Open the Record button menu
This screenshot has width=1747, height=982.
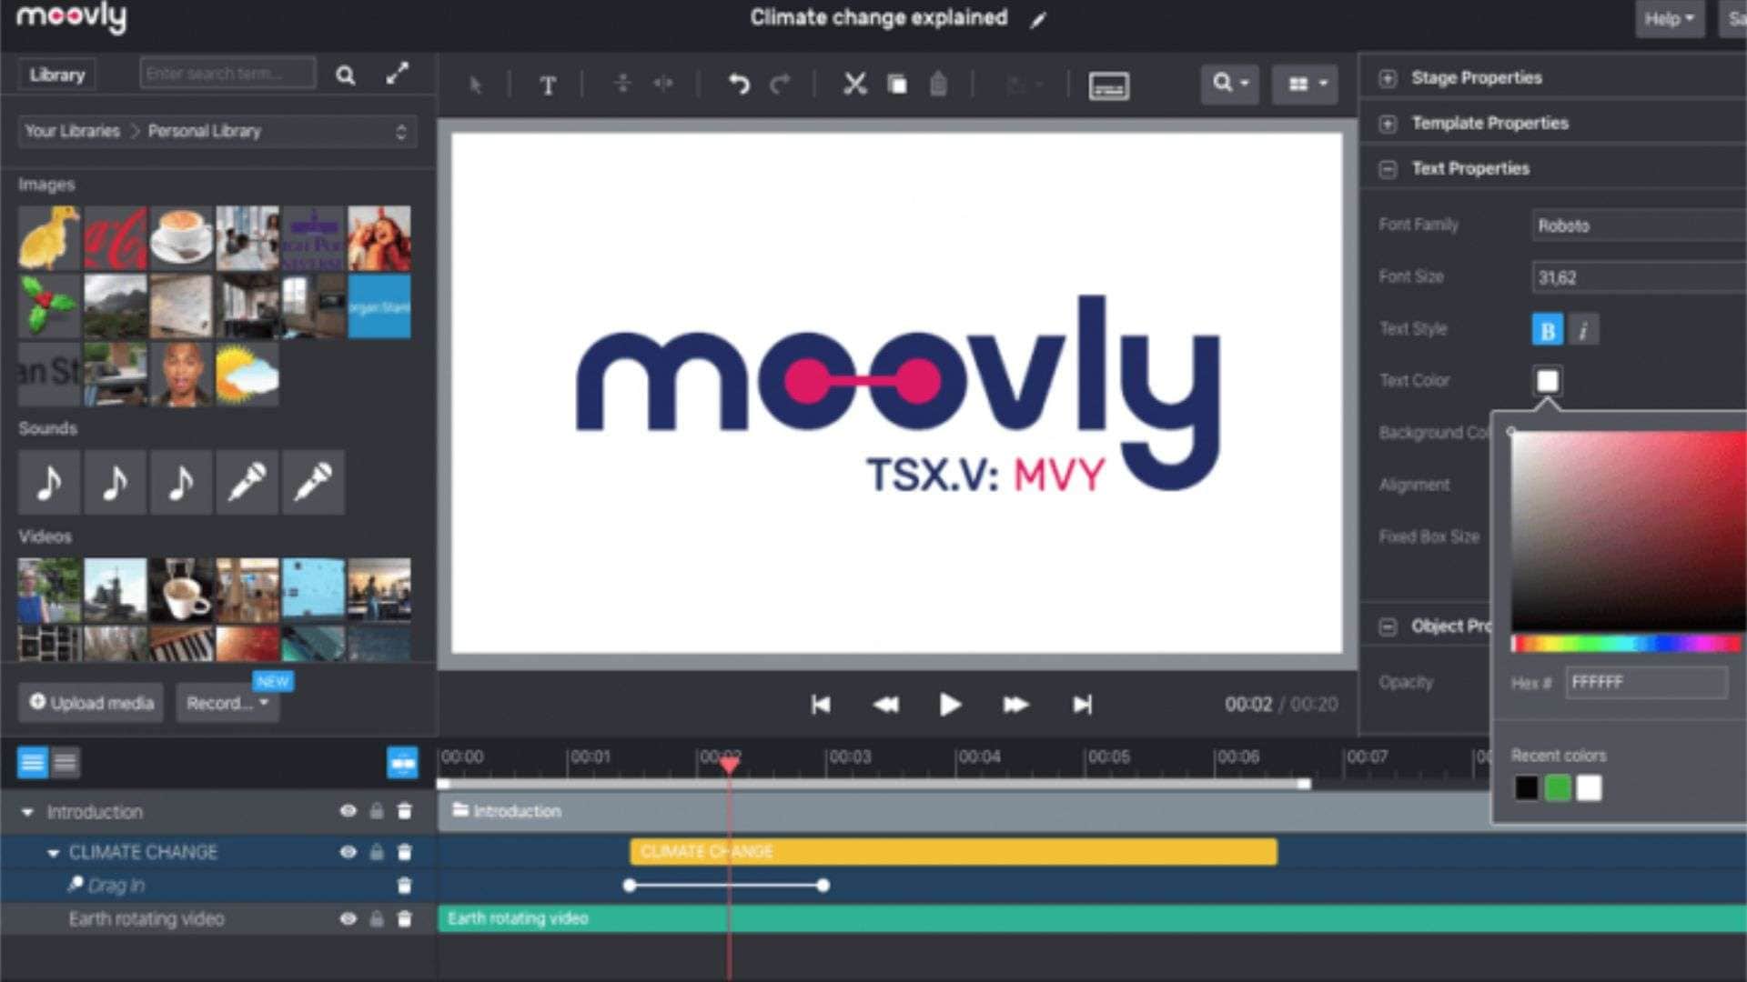(227, 703)
